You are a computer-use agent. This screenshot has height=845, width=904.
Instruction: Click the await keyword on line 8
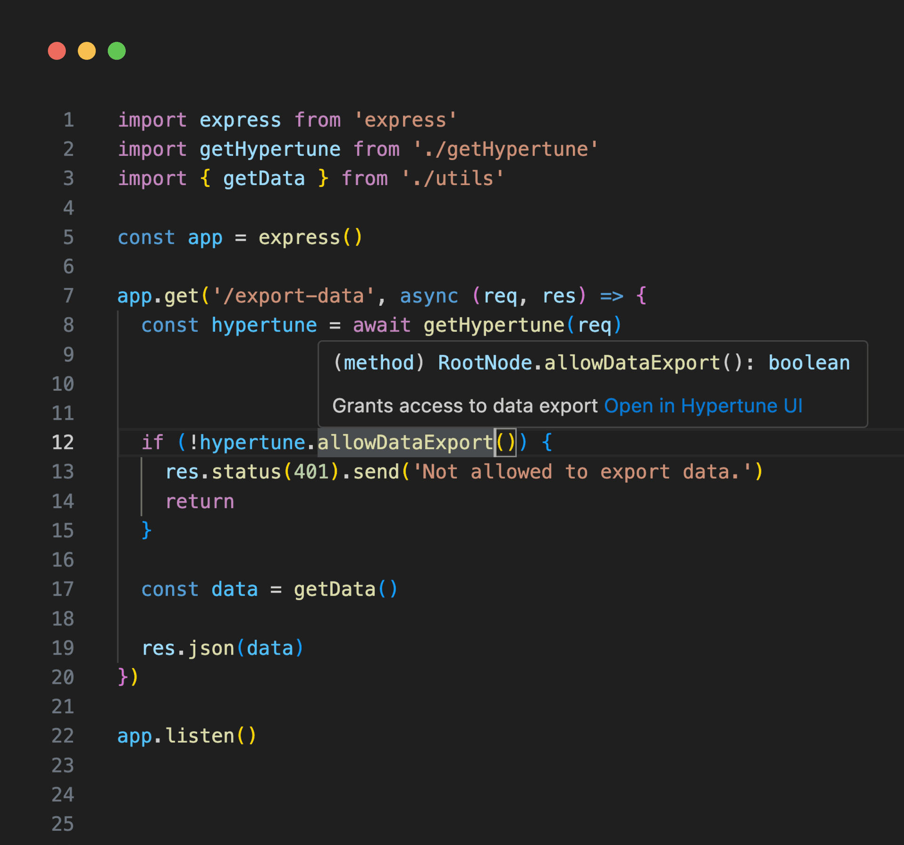point(381,326)
